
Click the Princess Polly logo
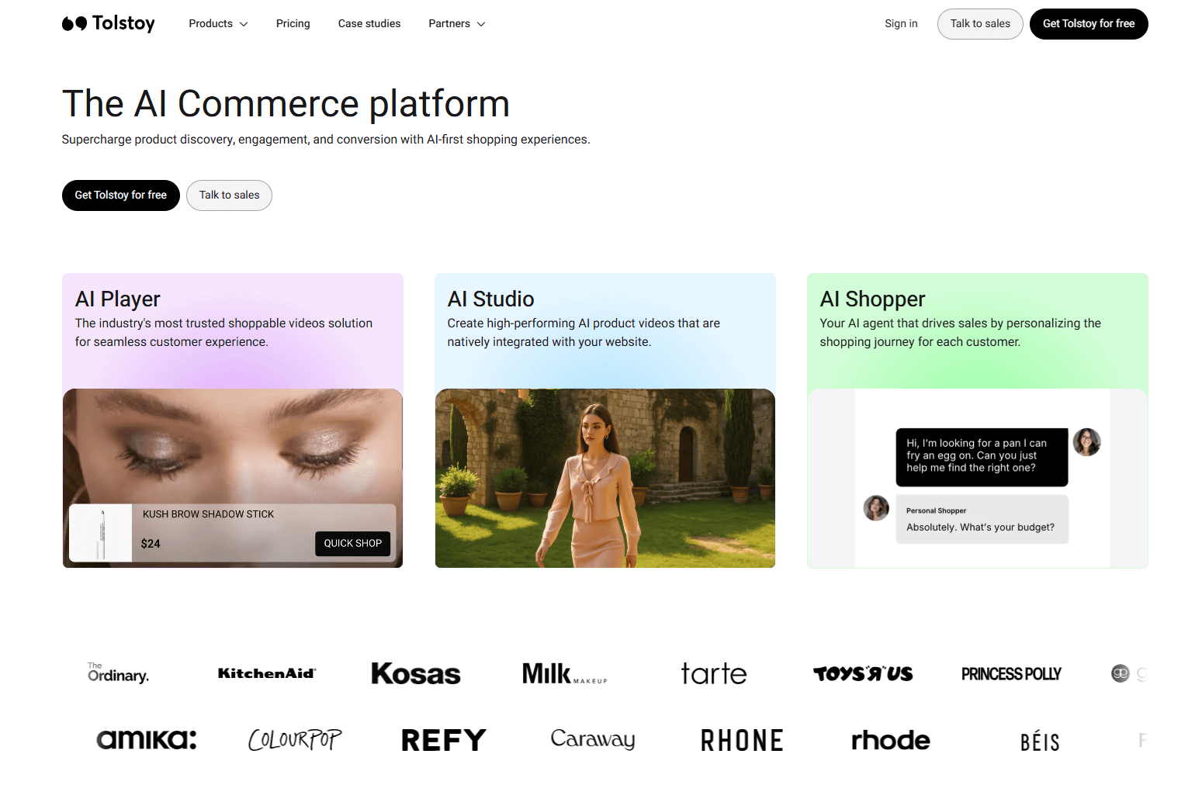[1012, 673]
